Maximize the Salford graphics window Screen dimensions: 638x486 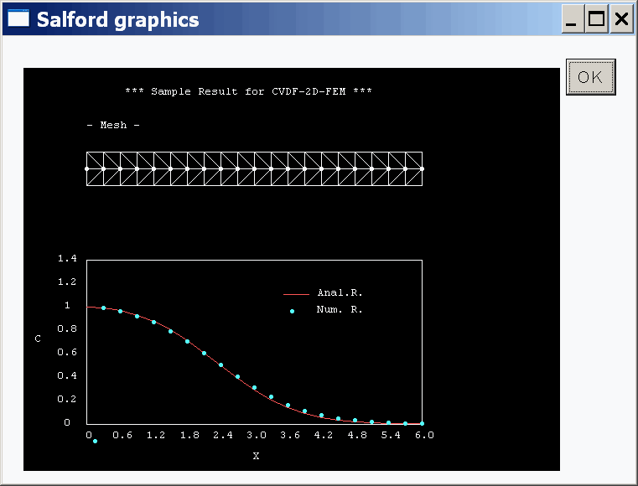click(x=596, y=18)
